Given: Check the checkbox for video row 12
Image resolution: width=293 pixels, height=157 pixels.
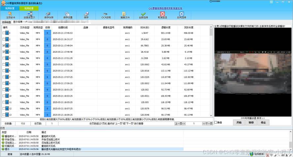Looking at the screenshot, I should [4, 109].
